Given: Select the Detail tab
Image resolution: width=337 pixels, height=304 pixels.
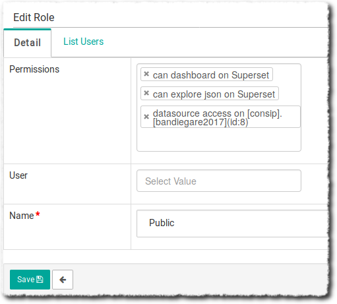Looking at the screenshot, I should click(x=28, y=43).
